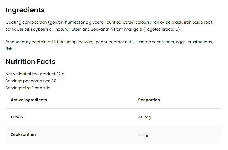This screenshot has width=228, height=150.
Task: Click the 2 mg value cell
Action: [143, 134]
